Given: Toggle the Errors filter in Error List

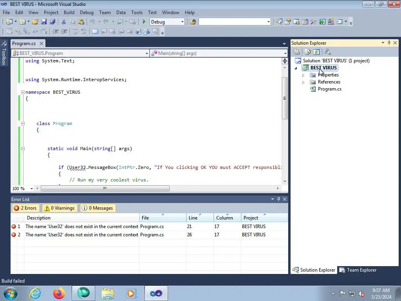Looking at the screenshot, I should [25, 208].
